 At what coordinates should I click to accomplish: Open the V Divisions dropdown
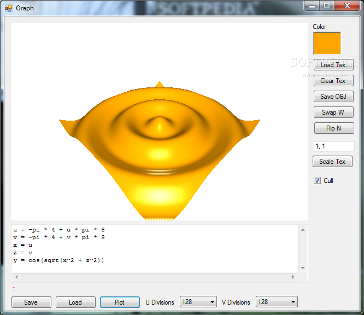[x=277, y=302]
